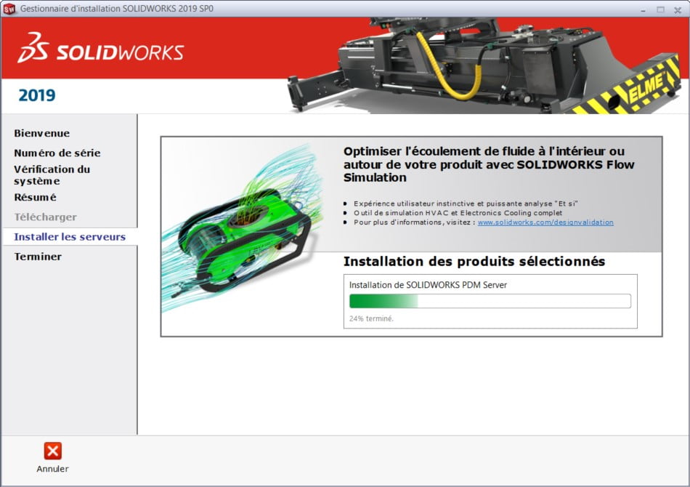Viewport: 690px width, 487px height.
Task: Click the 'Expérience utilisateur instinctive' bullet
Action: (466, 204)
